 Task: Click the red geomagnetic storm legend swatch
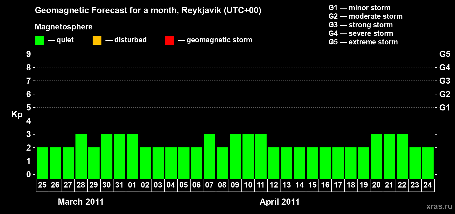pyautogui.click(x=169, y=40)
